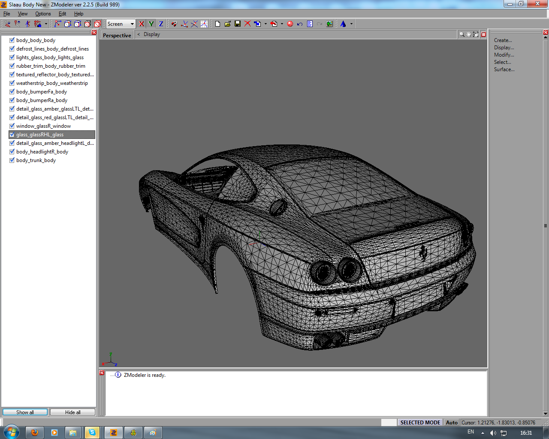Uncheck body_body_body visibility checkbox
This screenshot has height=439, width=549.
coord(12,40)
